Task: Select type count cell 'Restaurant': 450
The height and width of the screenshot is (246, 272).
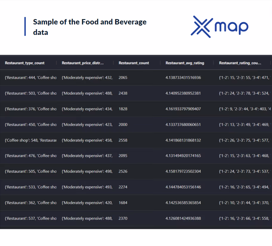Action: pos(31,125)
